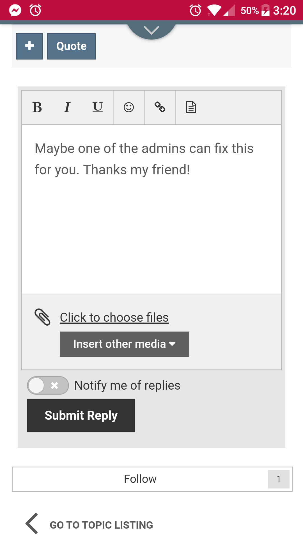303x539 pixels.
Task: Open GO TO TOPIC LISTING link
Action: 101,525
